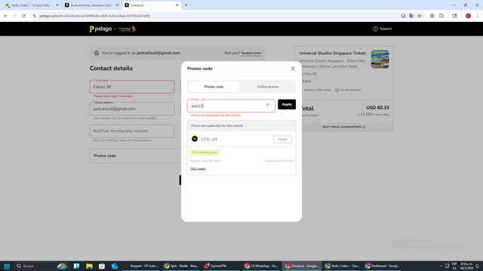Image resolution: width=483 pixels, height=271 pixels.
Task: Click the Singapore Airlines partner logo
Action: (128, 29)
